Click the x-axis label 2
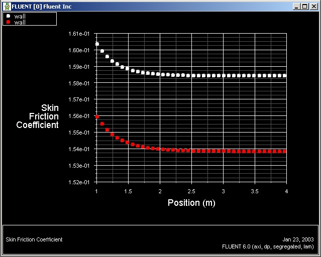Viewport: 321px width, 257px height. tap(160, 191)
